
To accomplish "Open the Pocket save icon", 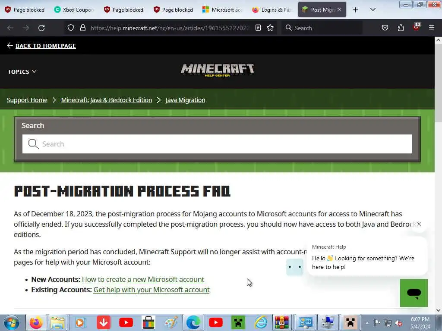I will pyautogui.click(x=385, y=28).
